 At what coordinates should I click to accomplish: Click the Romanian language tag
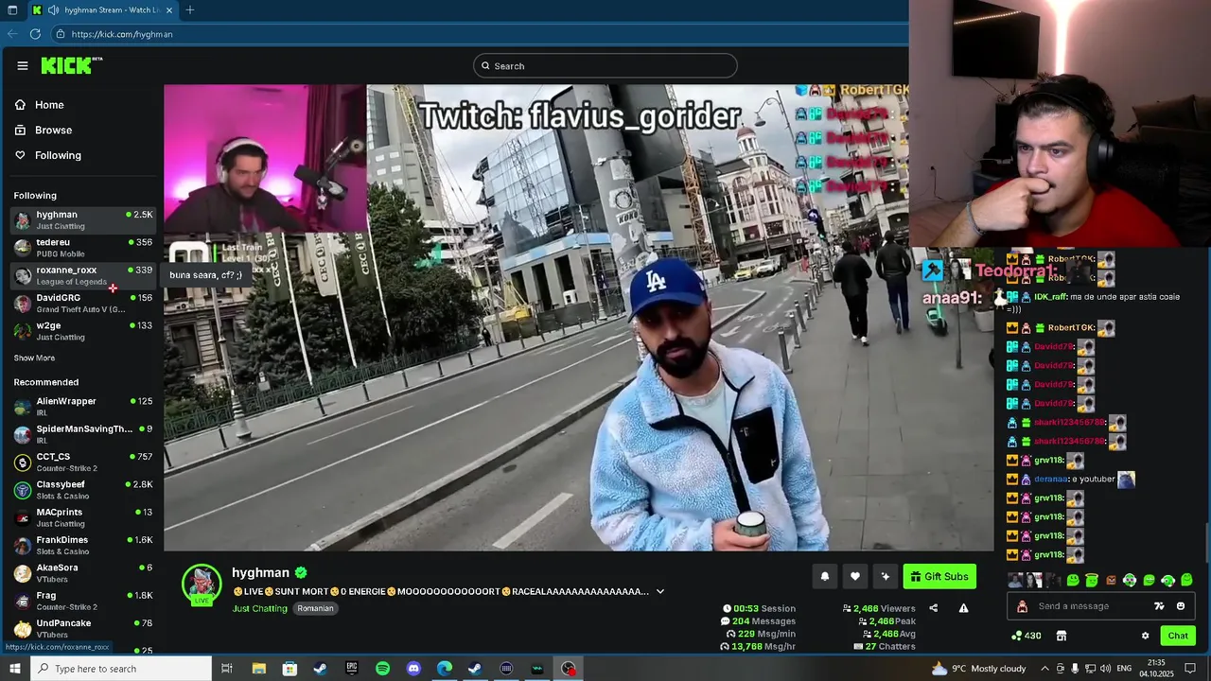[315, 608]
